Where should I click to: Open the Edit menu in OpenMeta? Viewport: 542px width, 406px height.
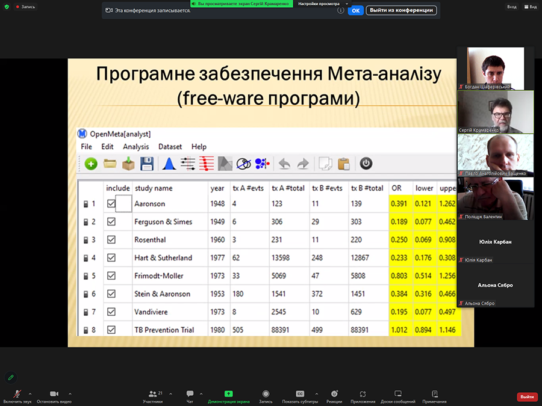pyautogui.click(x=107, y=147)
